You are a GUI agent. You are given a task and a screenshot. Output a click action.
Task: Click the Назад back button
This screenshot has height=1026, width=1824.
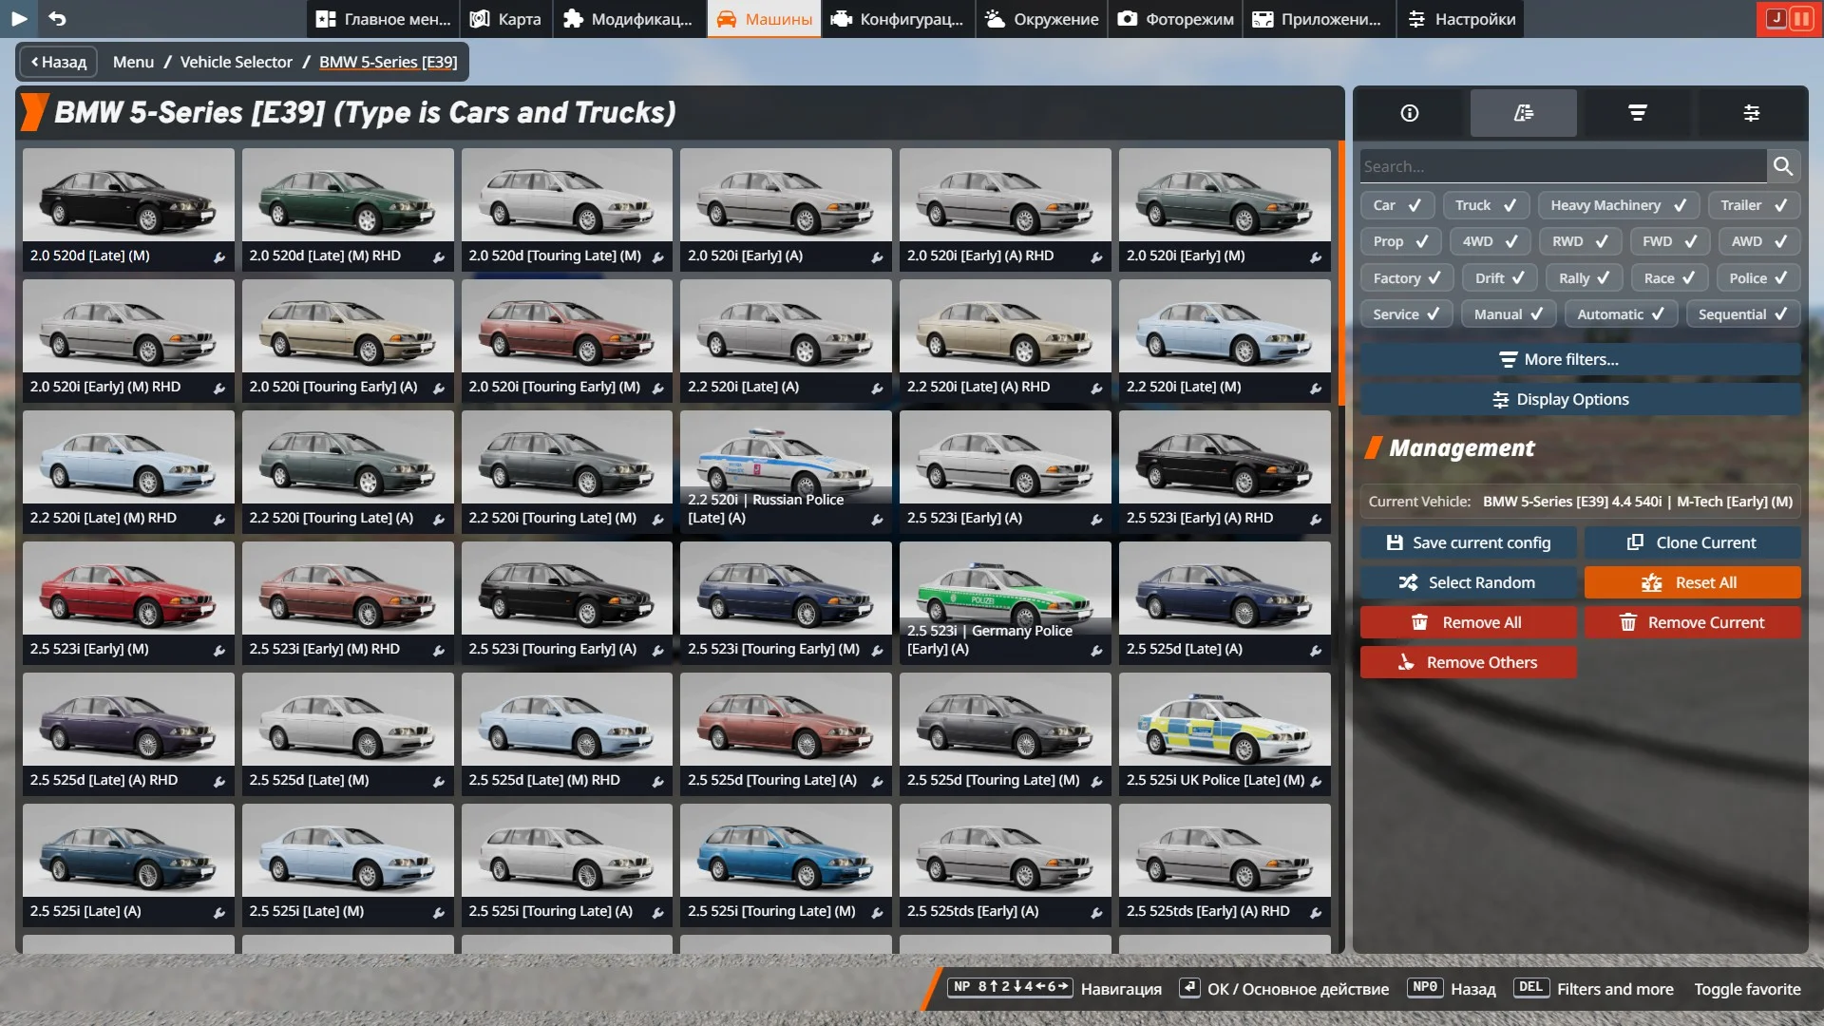(58, 62)
